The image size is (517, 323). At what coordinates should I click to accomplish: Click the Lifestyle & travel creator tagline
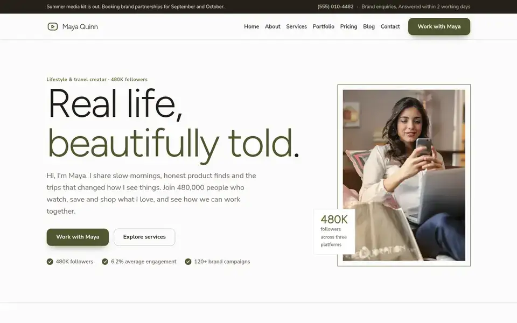[97, 80]
